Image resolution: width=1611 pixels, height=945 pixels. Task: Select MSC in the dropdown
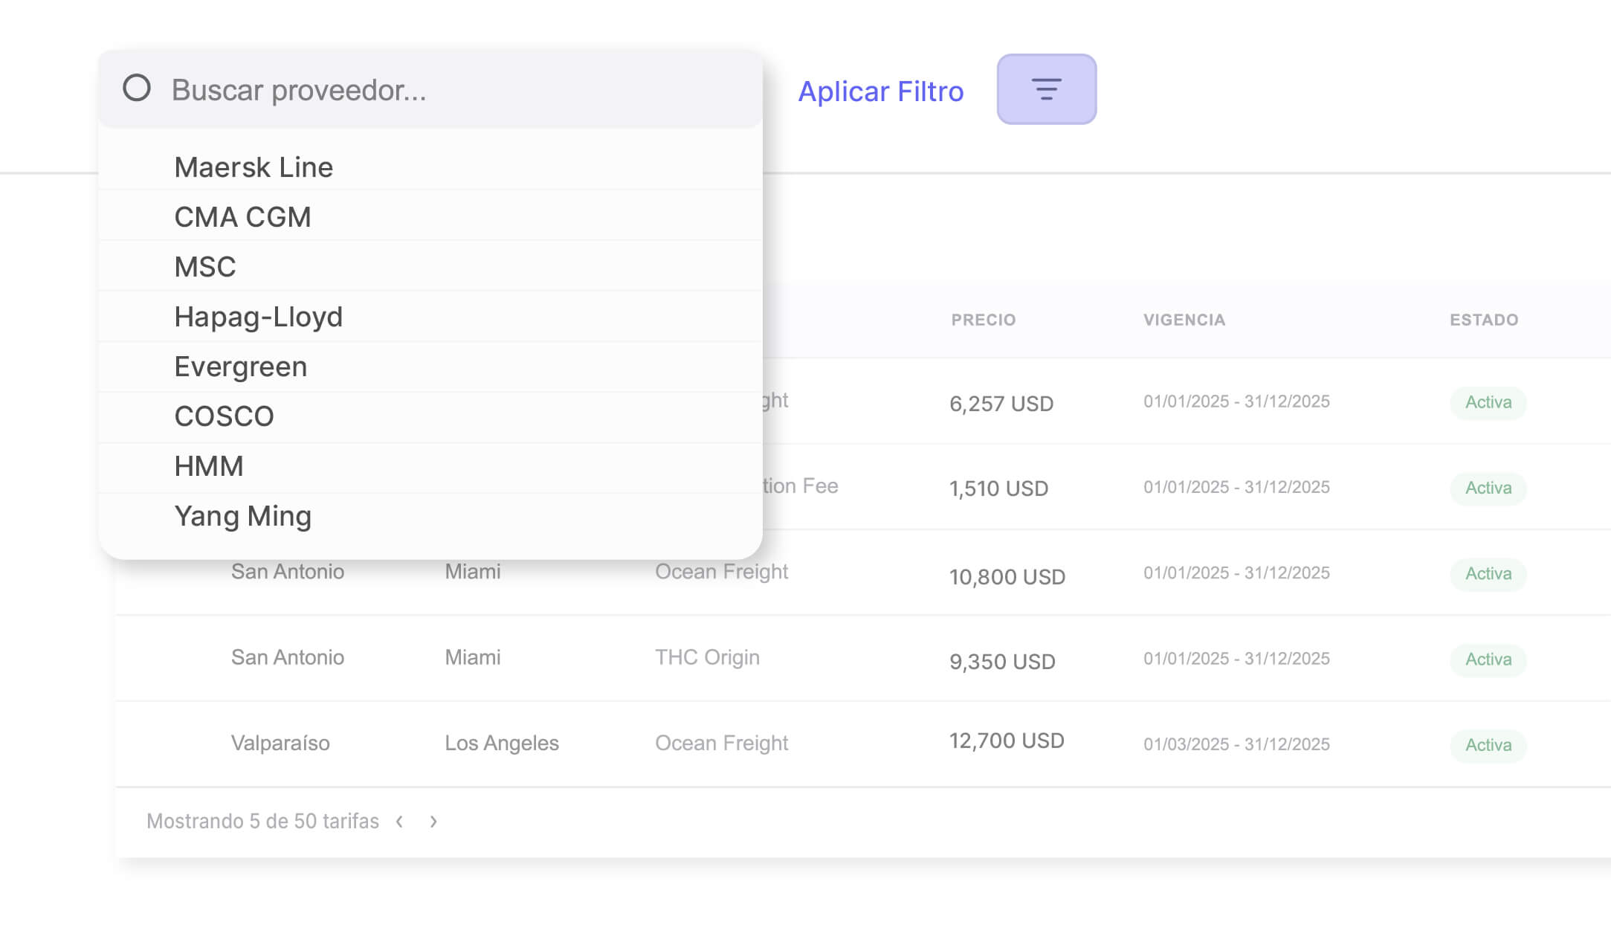click(x=205, y=267)
